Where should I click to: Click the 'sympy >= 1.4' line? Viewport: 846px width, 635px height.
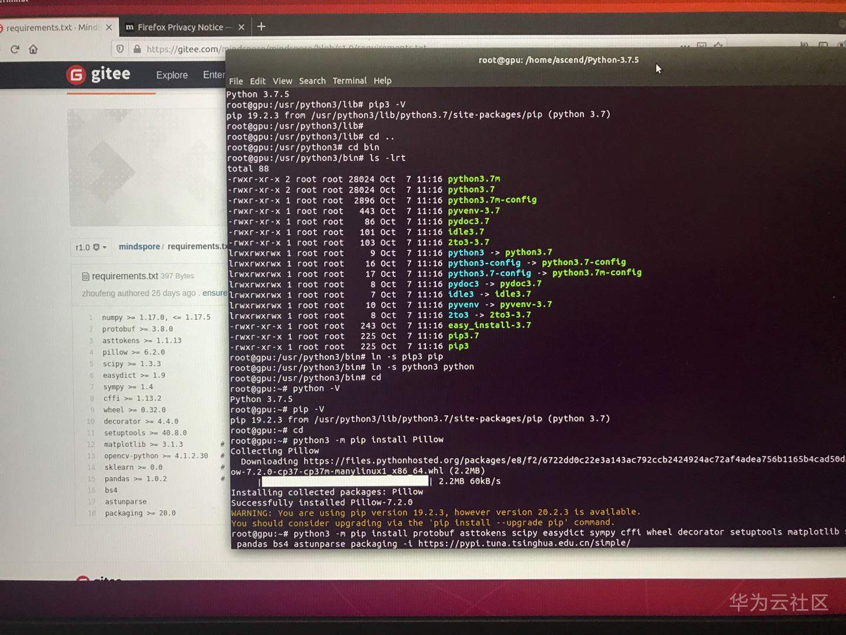(x=128, y=387)
